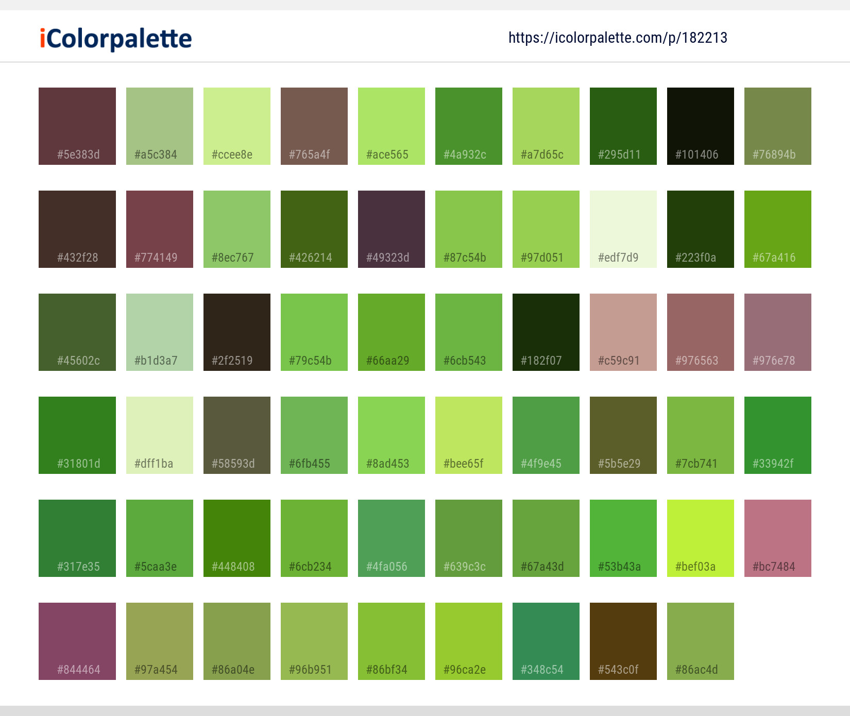Click the #86bf34 swatch
The height and width of the screenshot is (716, 850).
click(x=392, y=641)
